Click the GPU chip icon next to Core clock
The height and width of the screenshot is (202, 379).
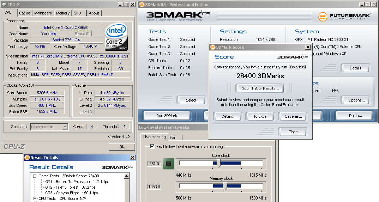click(168, 164)
